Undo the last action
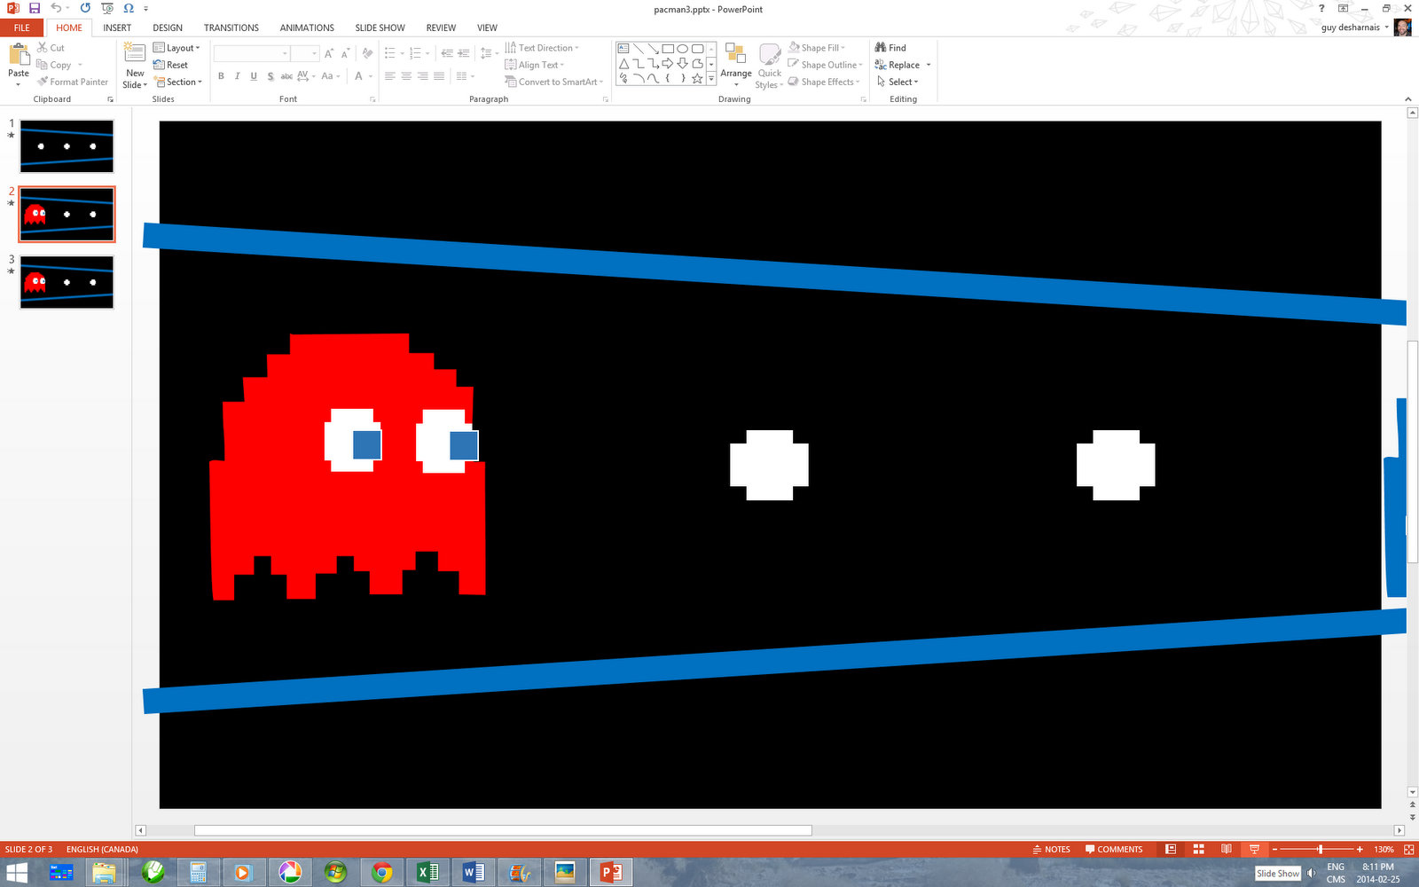Image resolution: width=1419 pixels, height=887 pixels. tap(55, 8)
